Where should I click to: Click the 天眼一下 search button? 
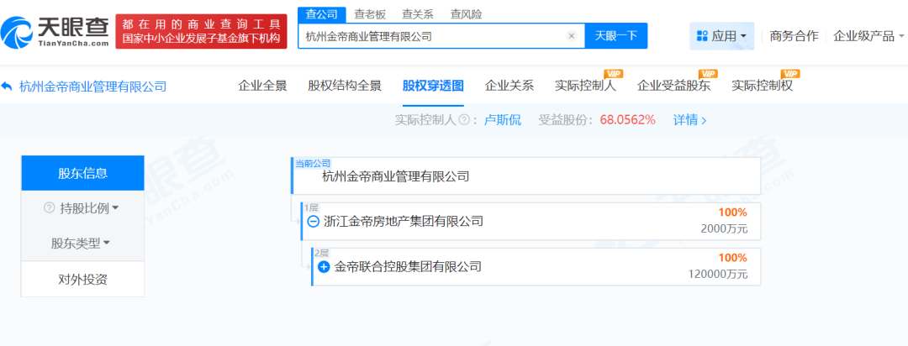(x=615, y=36)
